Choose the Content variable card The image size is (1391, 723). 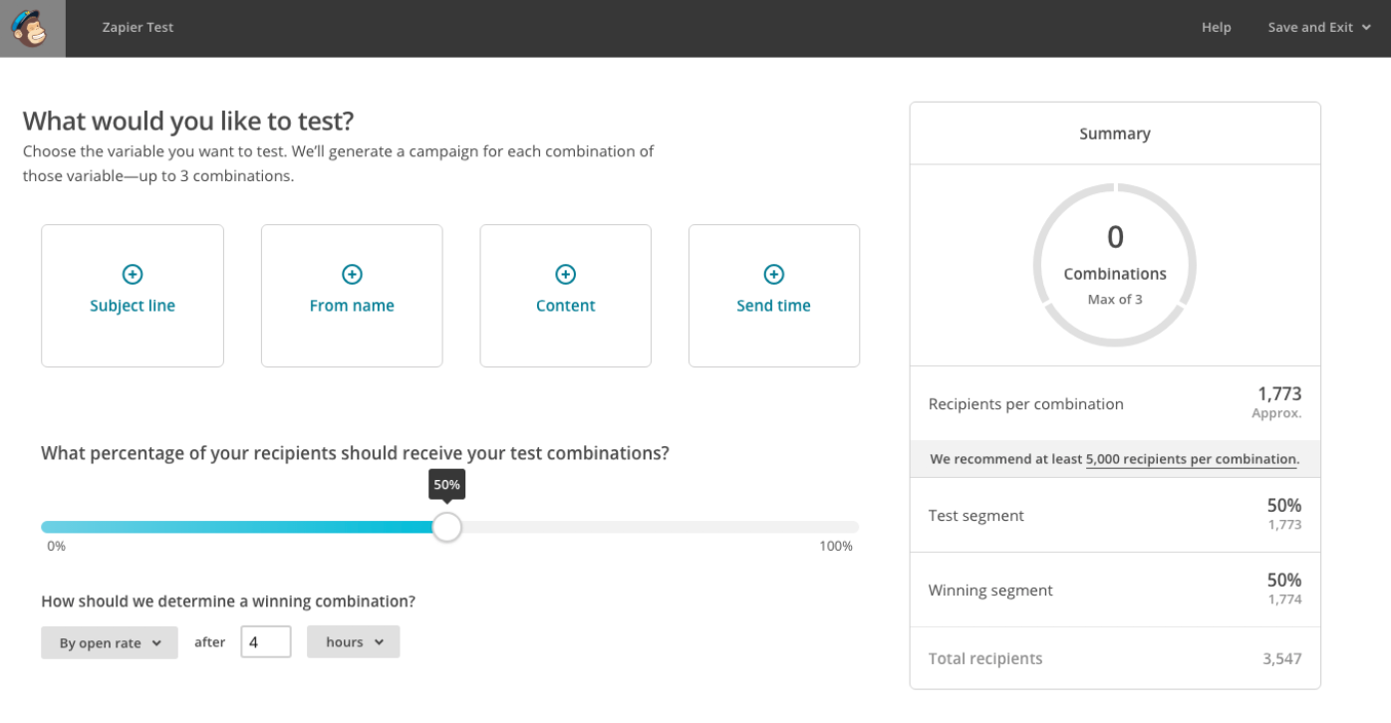(566, 296)
